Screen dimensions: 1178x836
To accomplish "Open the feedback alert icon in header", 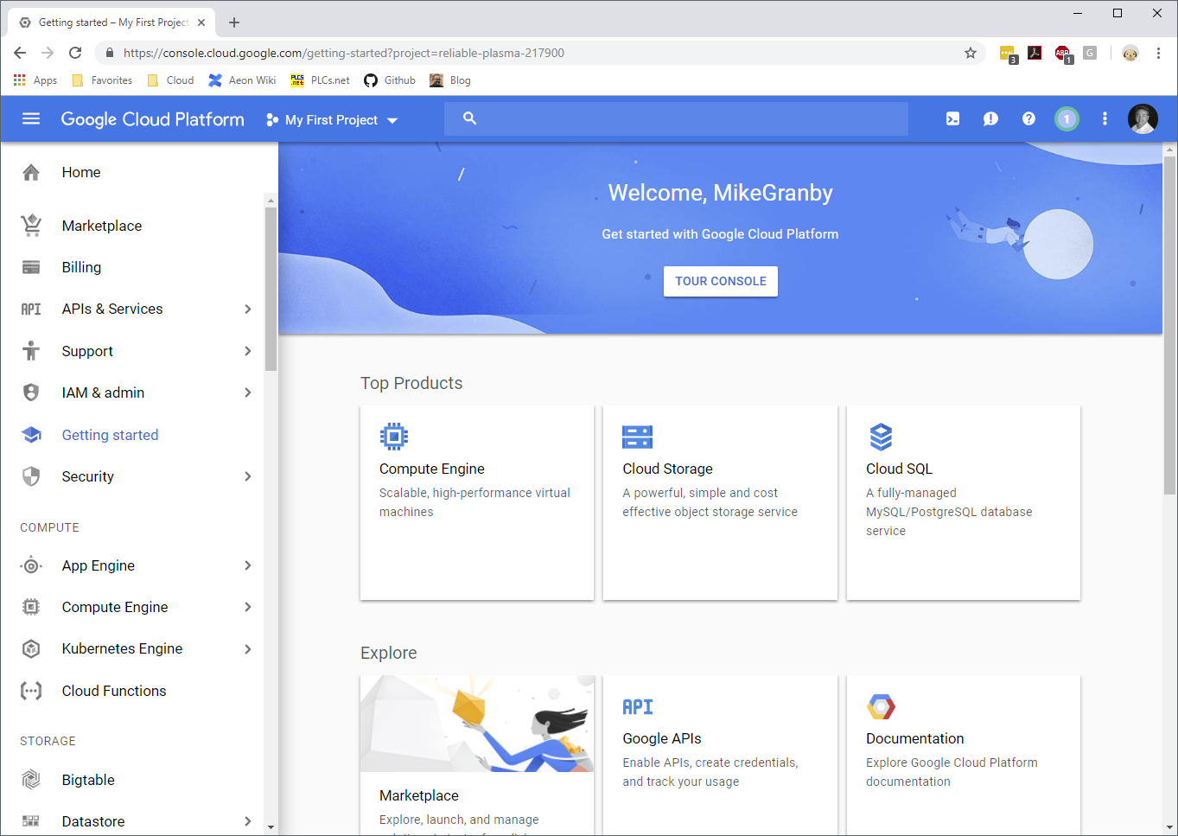I will click(990, 119).
